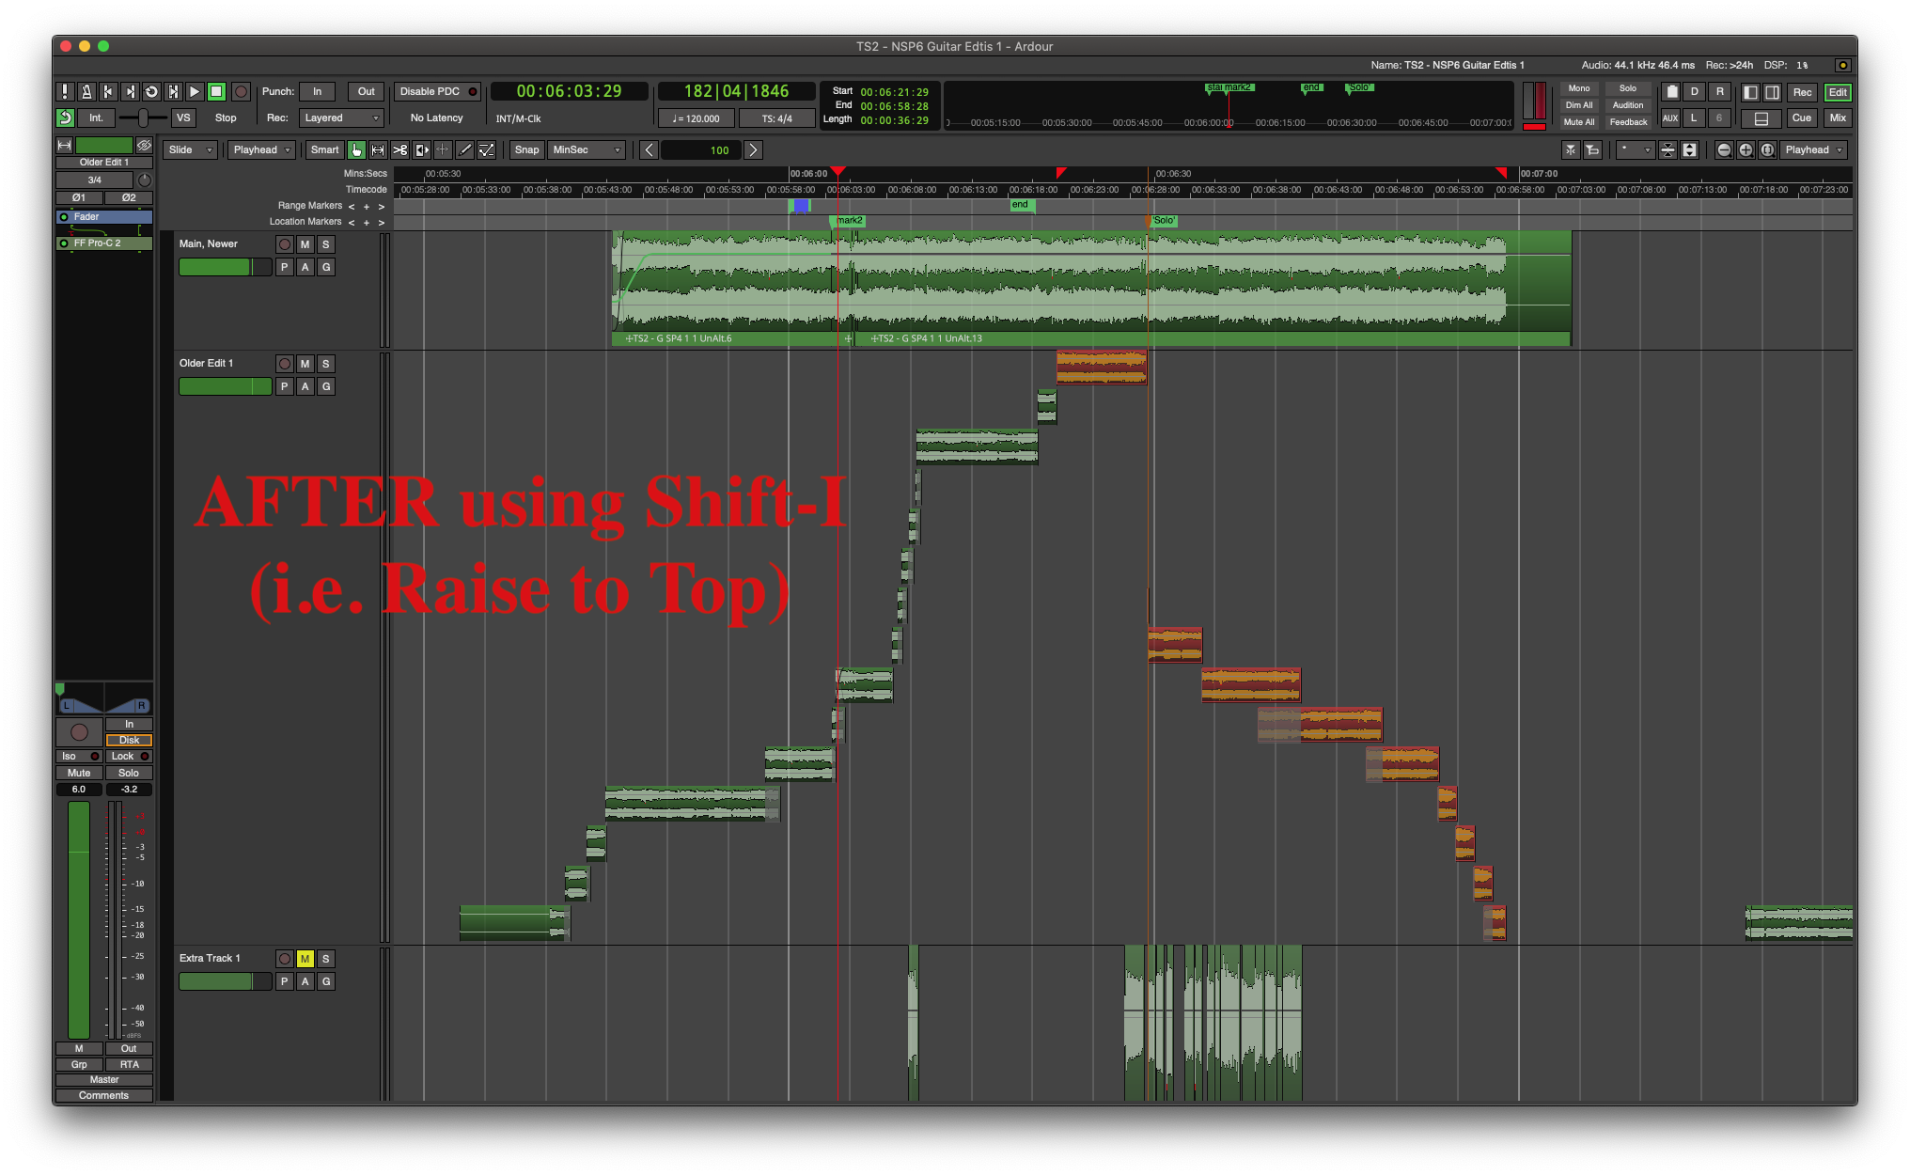Click the zoom to session icon
This screenshot has width=1910, height=1175.
point(1767,150)
